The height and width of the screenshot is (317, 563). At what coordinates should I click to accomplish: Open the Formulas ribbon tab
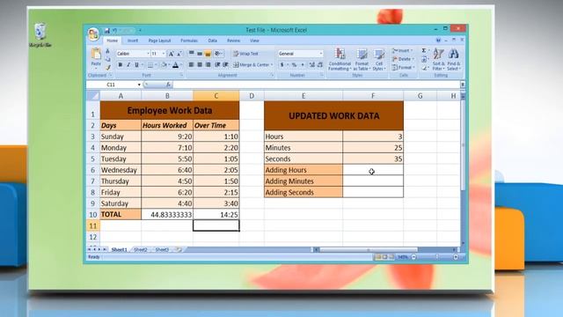[x=189, y=41]
